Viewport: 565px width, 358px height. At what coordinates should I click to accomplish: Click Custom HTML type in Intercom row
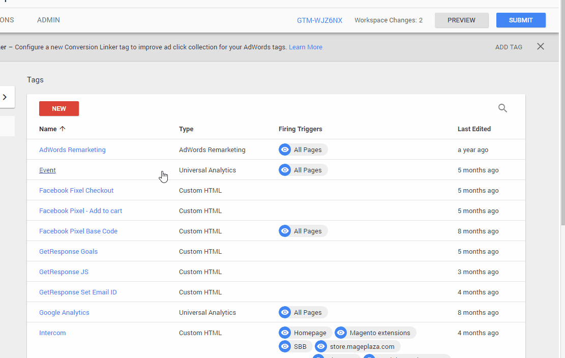(x=200, y=333)
